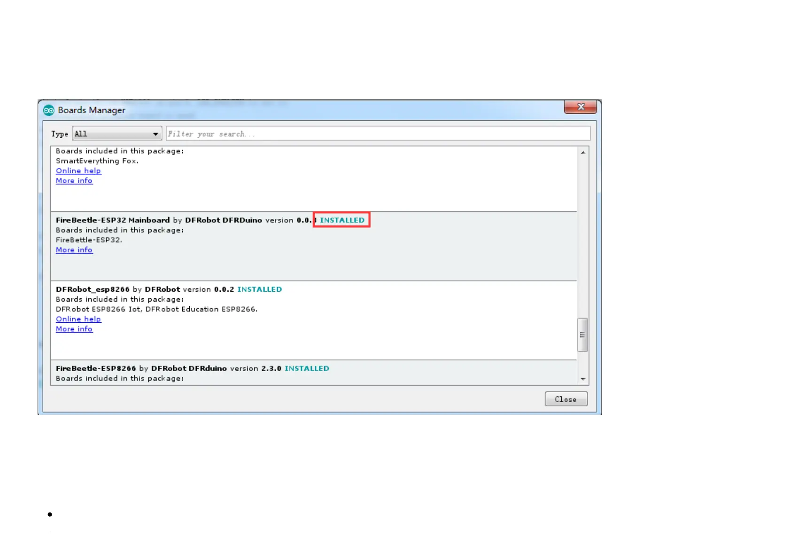Select the FireBeetle-ESP8266 package title
This screenshot has height=559, width=791.
click(x=96, y=369)
